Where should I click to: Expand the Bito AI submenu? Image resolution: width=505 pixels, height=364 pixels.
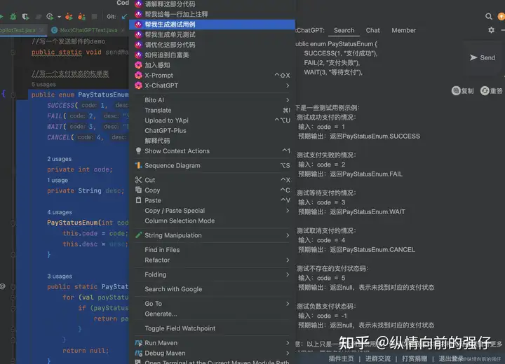click(288, 100)
